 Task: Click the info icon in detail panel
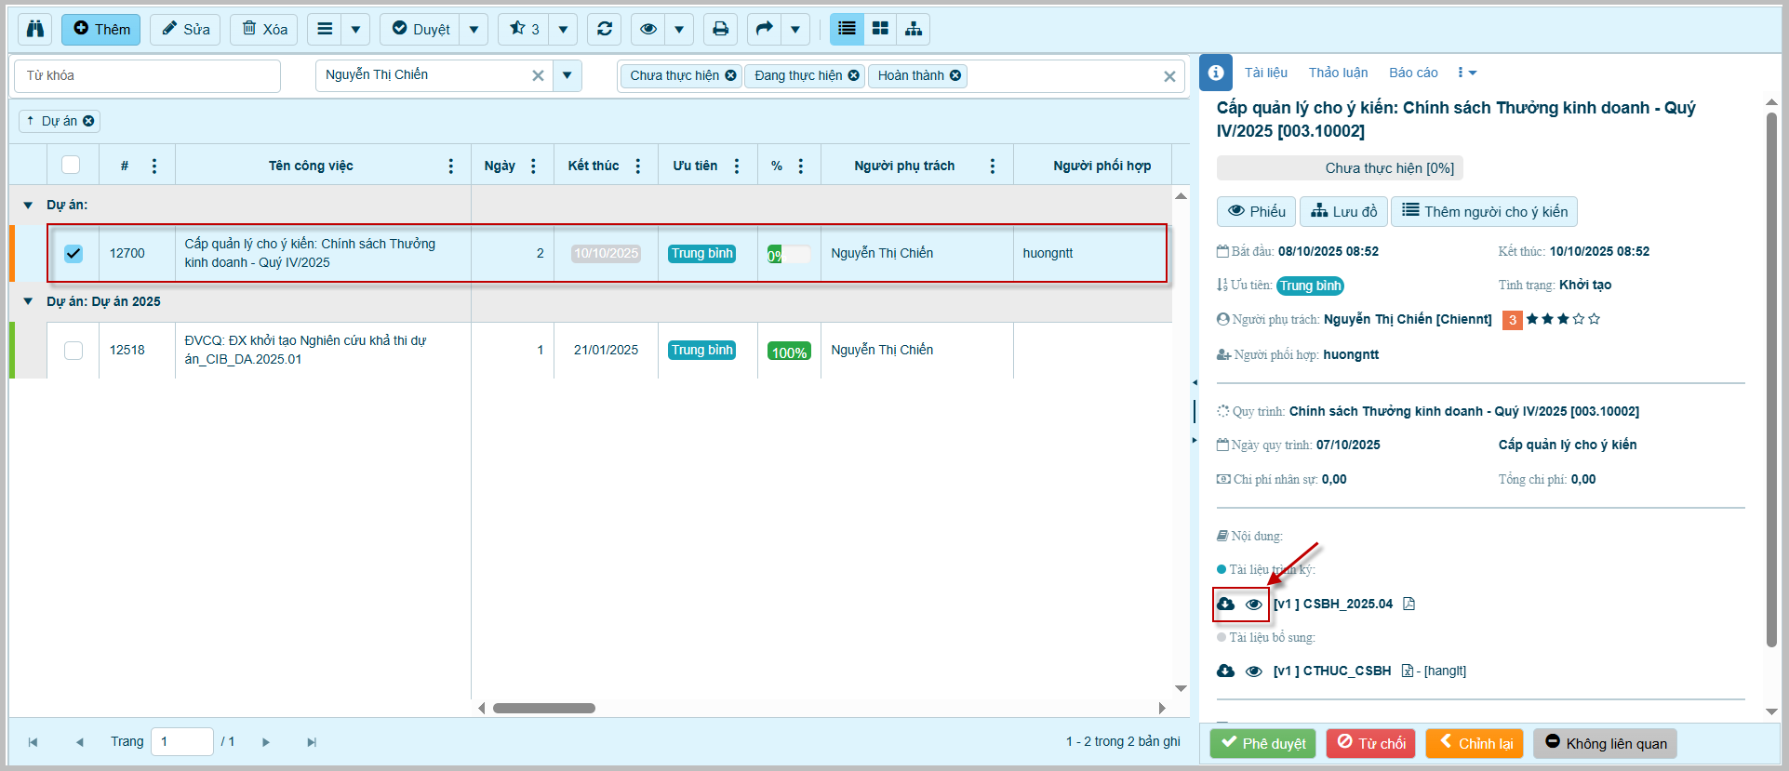(1216, 73)
